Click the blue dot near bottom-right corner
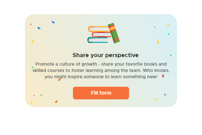The image size is (202, 135). [165, 95]
